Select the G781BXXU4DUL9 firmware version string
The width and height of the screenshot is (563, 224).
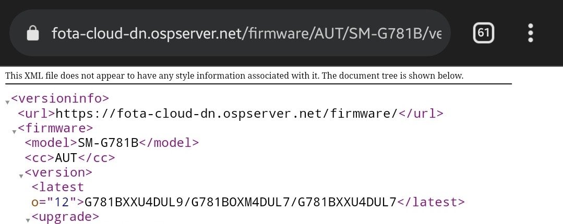pyautogui.click(x=134, y=202)
